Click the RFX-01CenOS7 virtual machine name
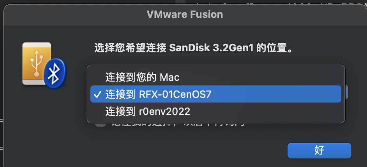Screen dimensions: 367x167 (175, 94)
